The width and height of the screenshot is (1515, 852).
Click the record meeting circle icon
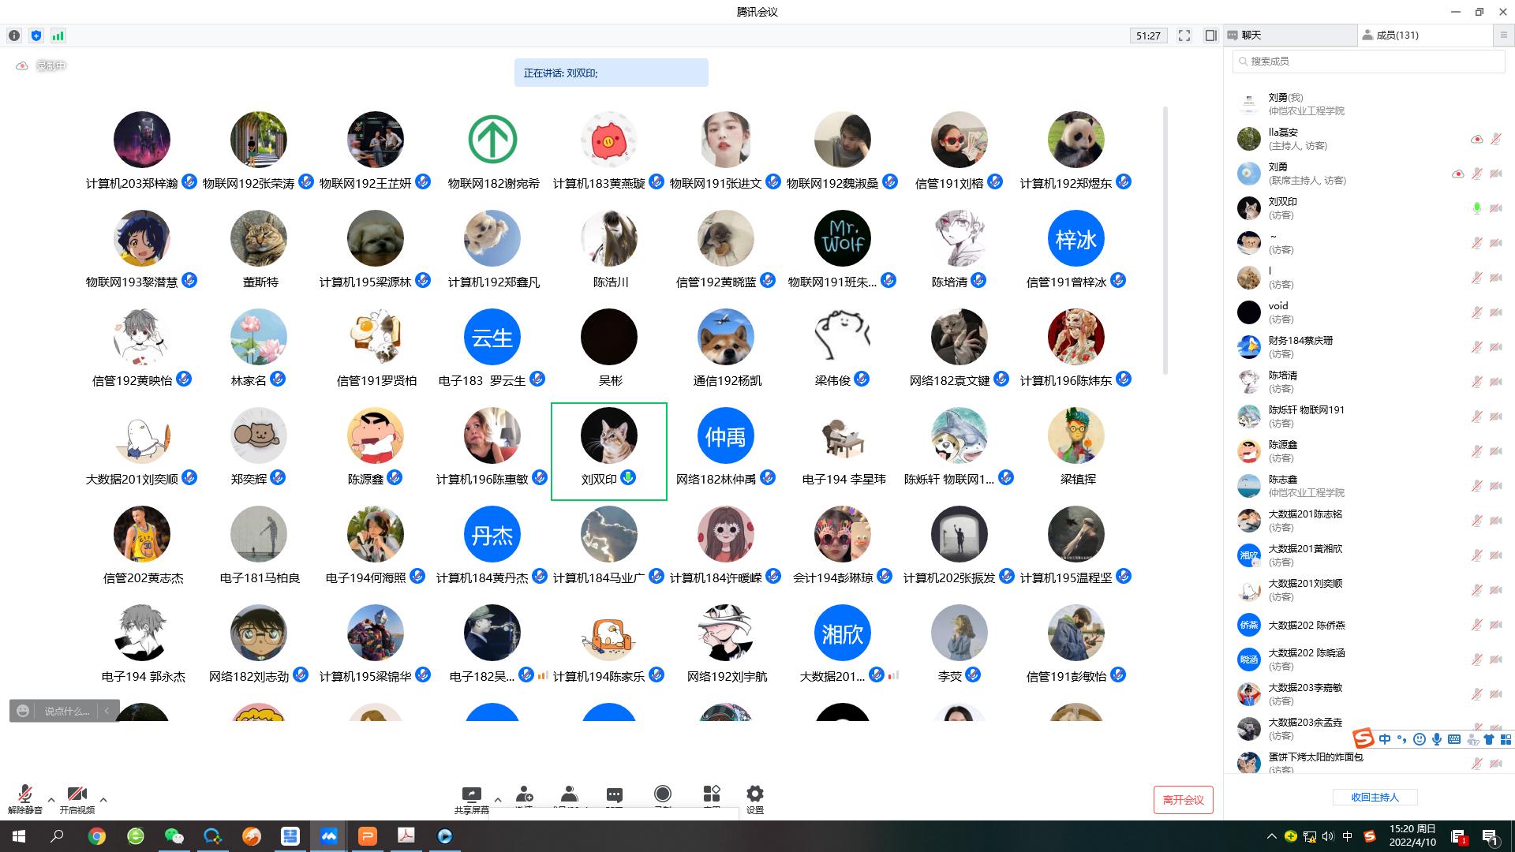pyautogui.click(x=663, y=794)
